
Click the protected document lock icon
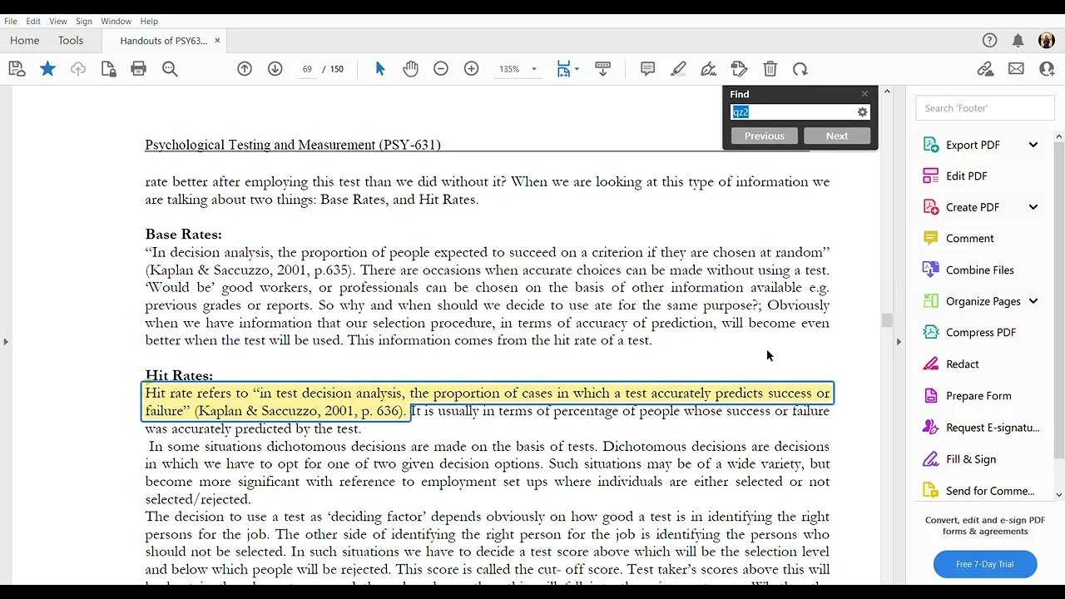pos(108,69)
